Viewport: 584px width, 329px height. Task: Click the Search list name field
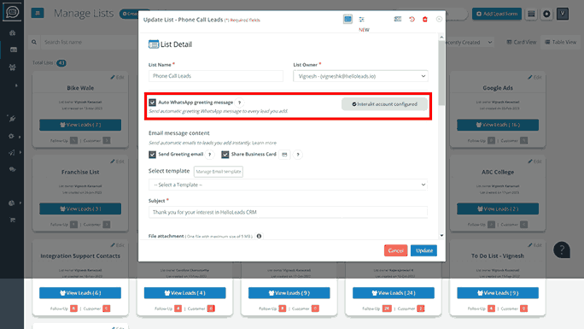[x=90, y=42]
